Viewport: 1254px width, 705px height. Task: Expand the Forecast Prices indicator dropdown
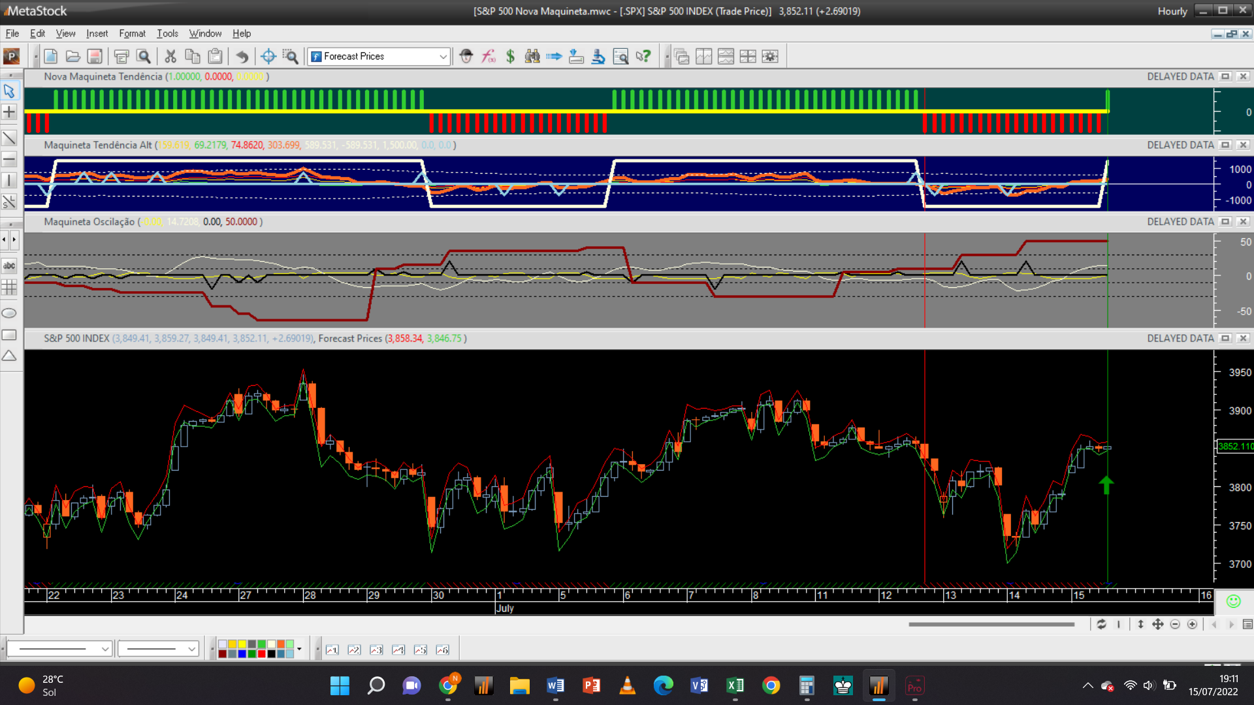click(443, 57)
